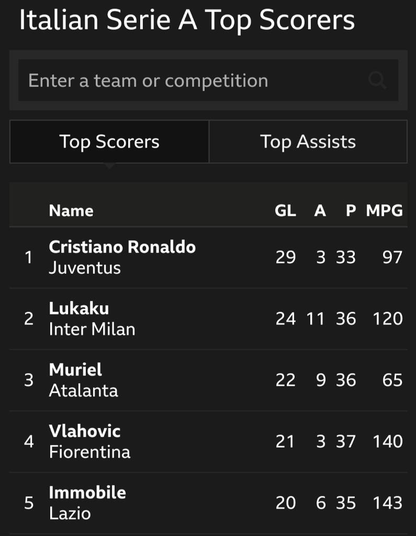Image resolution: width=416 pixels, height=536 pixels.
Task: Click the A assists column header
Action: click(x=320, y=210)
